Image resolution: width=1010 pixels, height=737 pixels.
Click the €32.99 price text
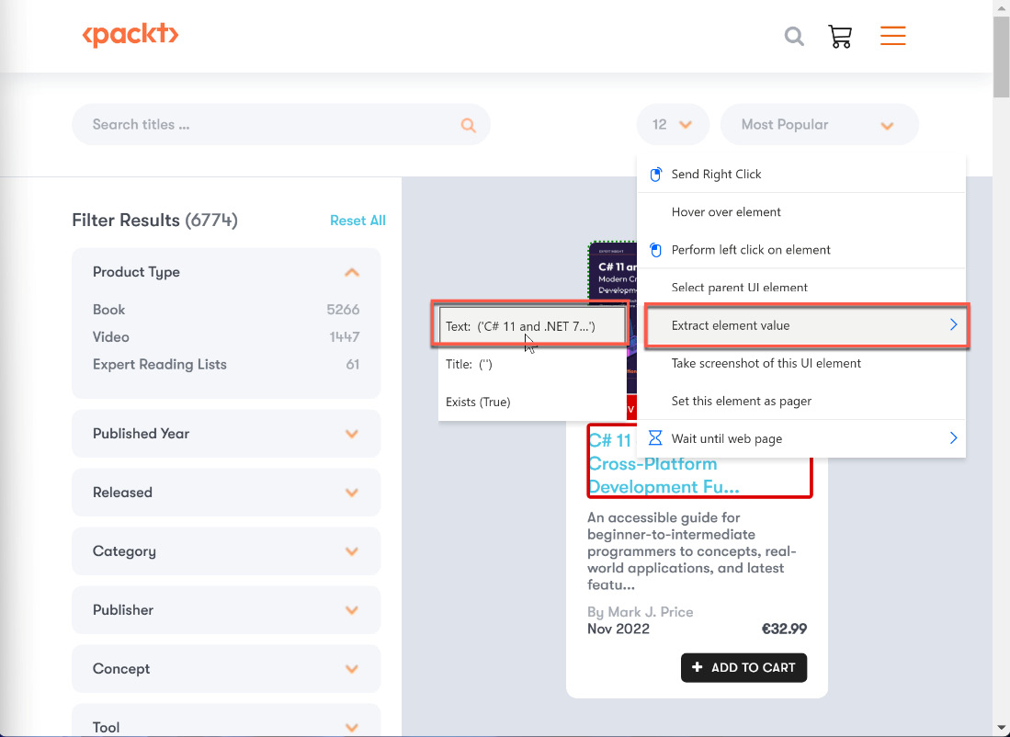pos(784,629)
